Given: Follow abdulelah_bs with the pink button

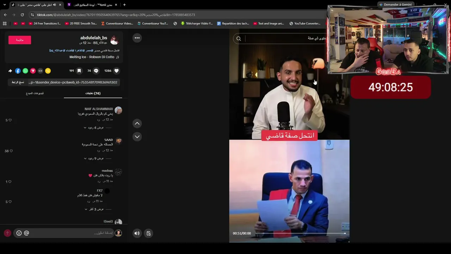Looking at the screenshot, I should [x=20, y=40].
